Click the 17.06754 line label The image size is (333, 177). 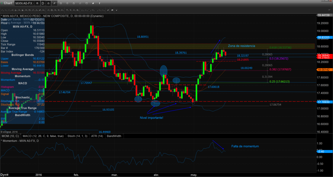(x=275, y=105)
